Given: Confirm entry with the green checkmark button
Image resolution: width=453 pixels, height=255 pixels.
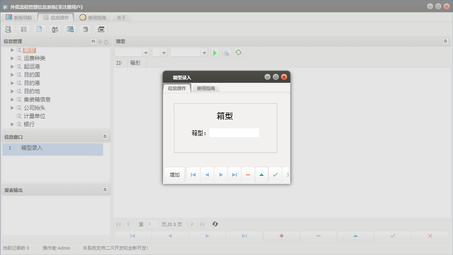Looking at the screenshot, I should pos(275,175).
